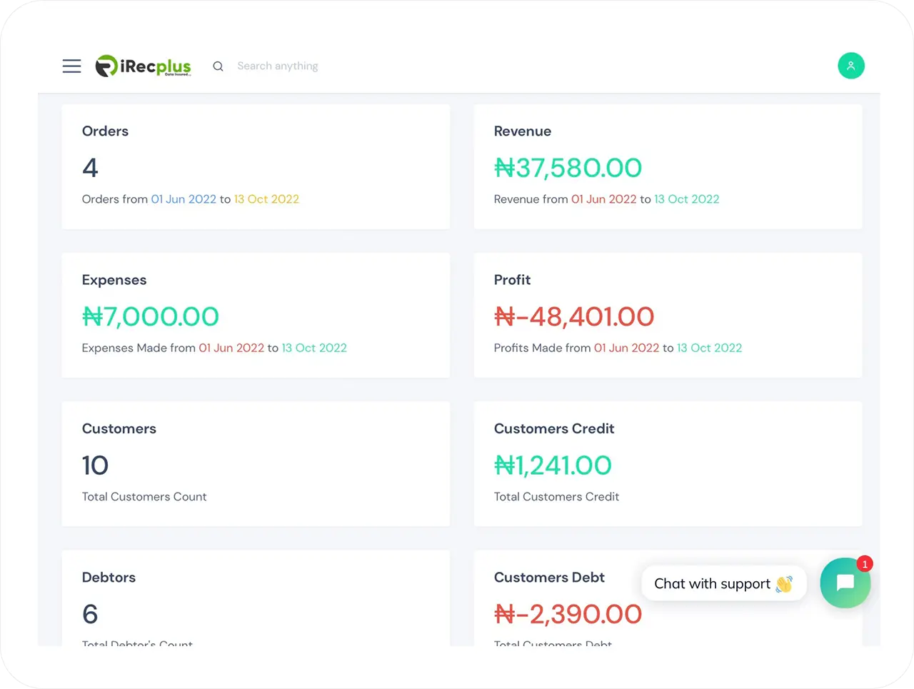Screen dimensions: 914x689
Task: Select the Debtors card
Action: pos(256,598)
